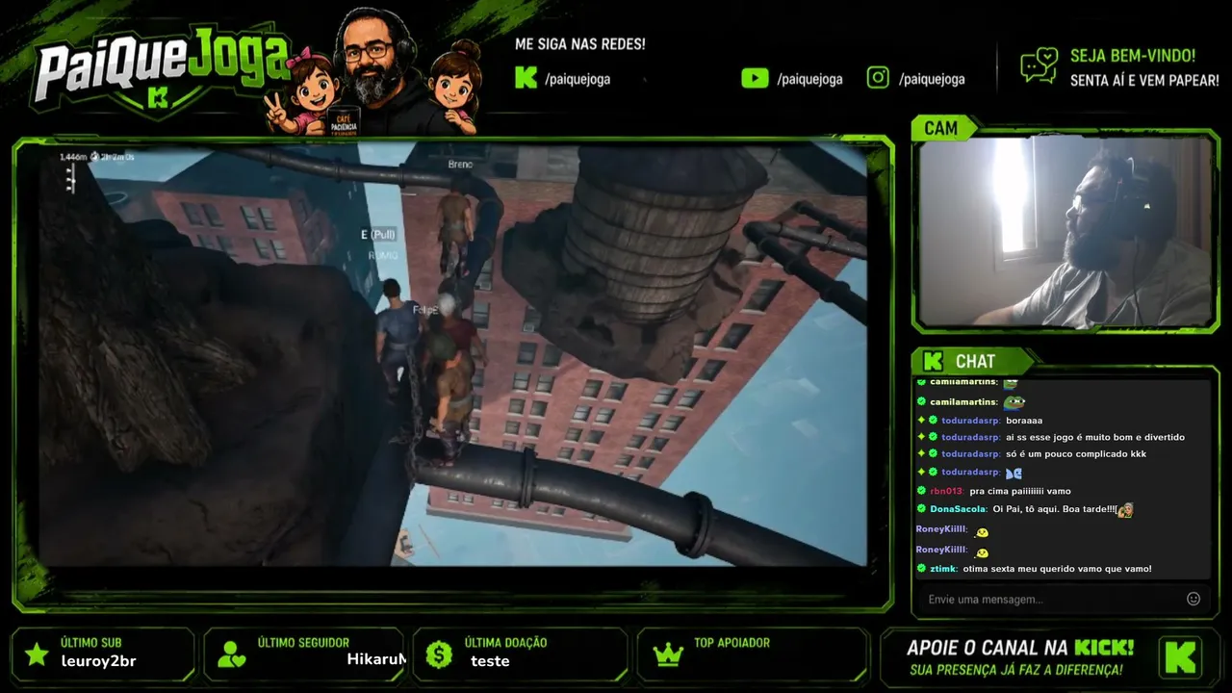Click the last subscriber name "leuroy2br"
This screenshot has width=1232, height=693.
click(98, 661)
